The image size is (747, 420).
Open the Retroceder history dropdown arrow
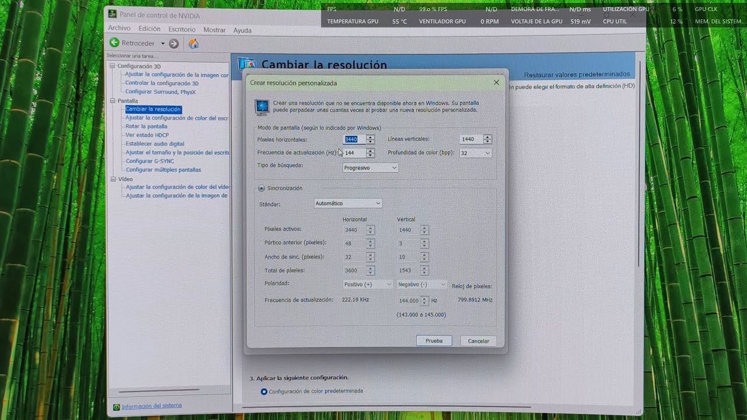(x=163, y=44)
